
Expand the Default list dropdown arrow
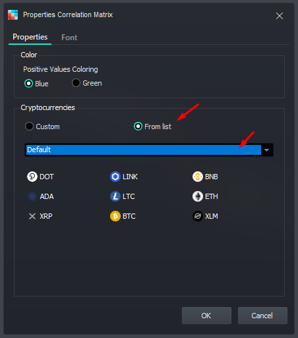click(267, 150)
